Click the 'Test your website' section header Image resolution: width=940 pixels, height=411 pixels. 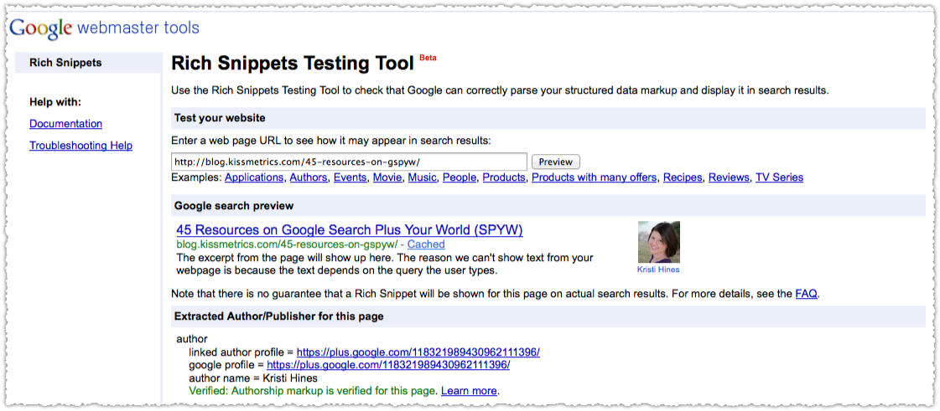pyautogui.click(x=548, y=118)
